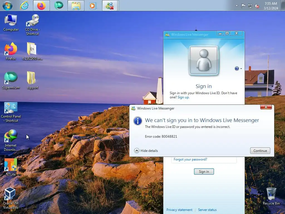Maximize the Windows Live Messenger window
Screen dimensions: 285x214
pos(227,33)
